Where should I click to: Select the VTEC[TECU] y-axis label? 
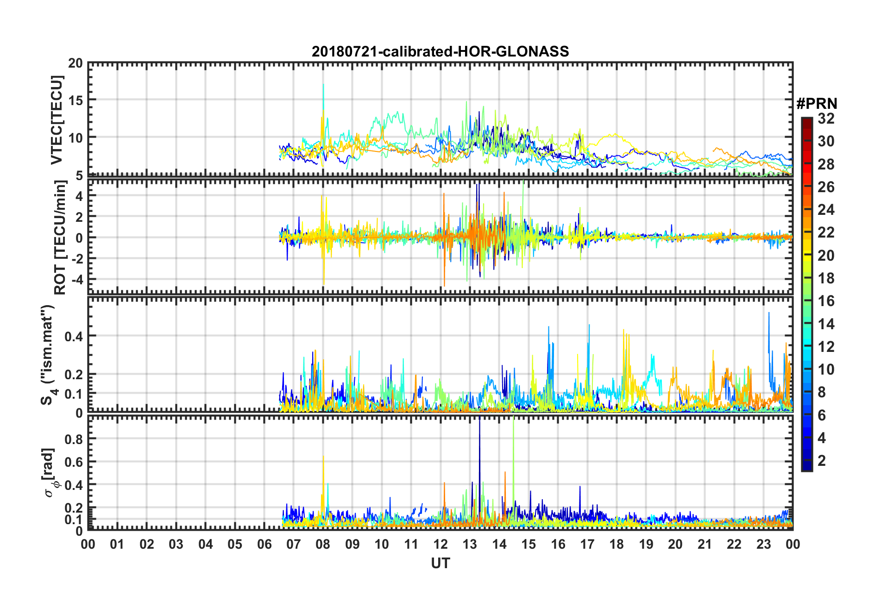pyautogui.click(x=57, y=120)
